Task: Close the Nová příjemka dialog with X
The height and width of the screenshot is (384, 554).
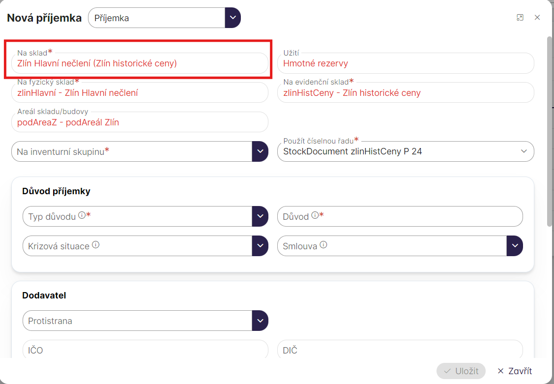Action: pos(537,18)
